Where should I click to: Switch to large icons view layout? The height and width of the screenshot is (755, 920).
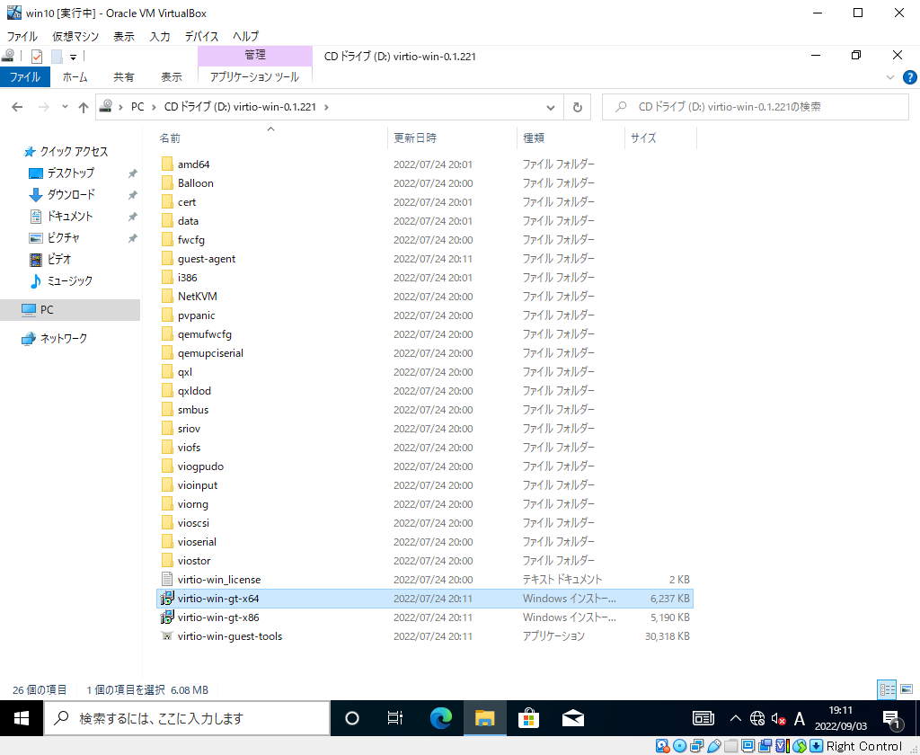click(x=907, y=689)
